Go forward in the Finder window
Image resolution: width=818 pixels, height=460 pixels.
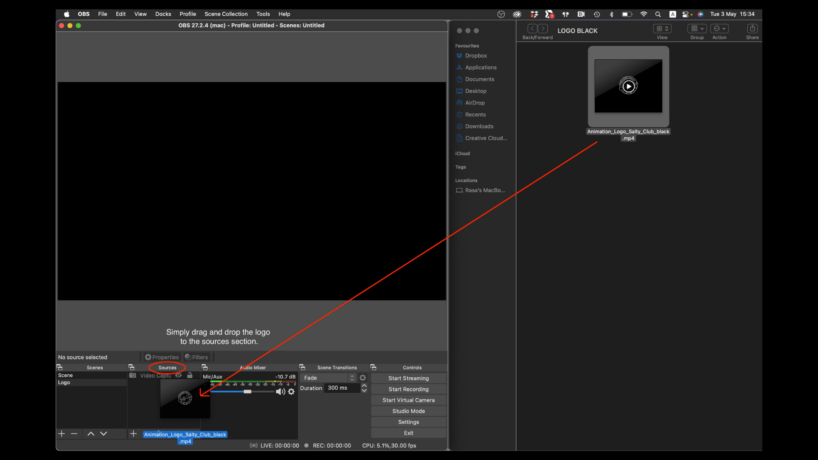point(543,29)
